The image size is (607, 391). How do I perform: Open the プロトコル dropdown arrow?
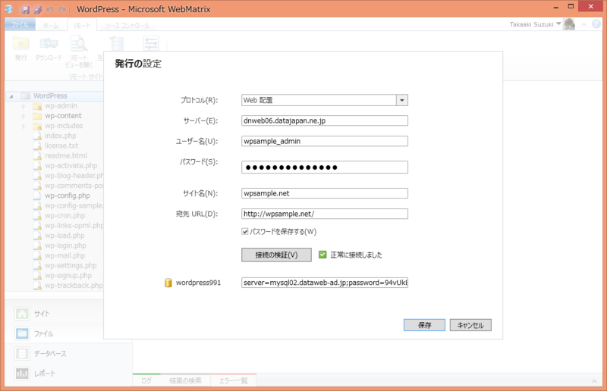click(402, 100)
